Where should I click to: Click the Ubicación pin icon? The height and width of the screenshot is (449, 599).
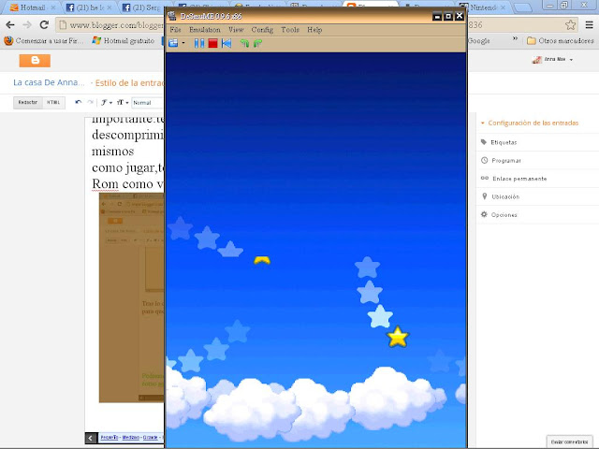[485, 196]
